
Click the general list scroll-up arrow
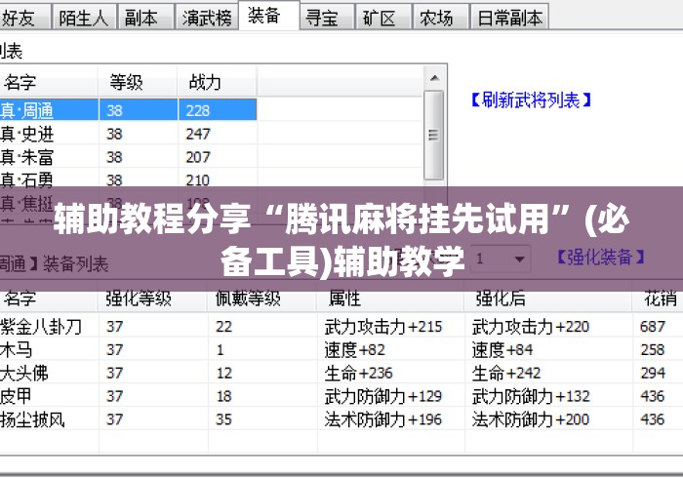click(434, 78)
